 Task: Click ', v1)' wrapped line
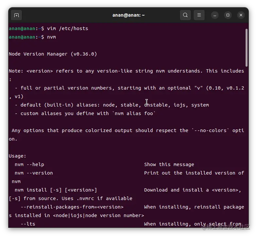tap(16, 97)
